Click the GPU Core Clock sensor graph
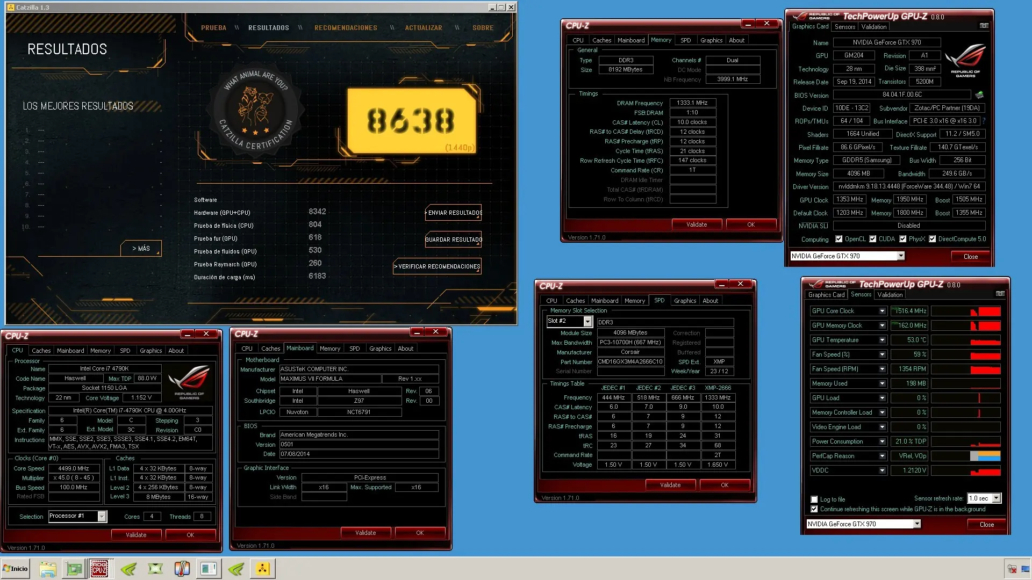 (965, 311)
